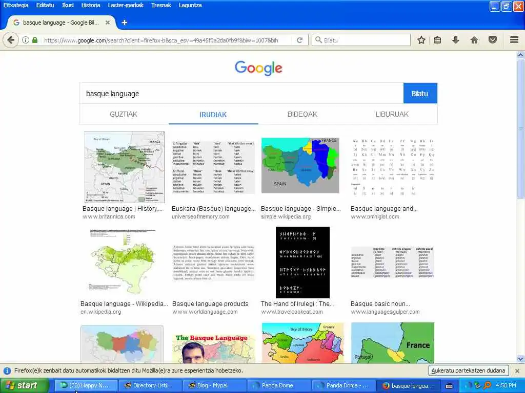
Task: Select the IRUDIAK tab
Action: [213, 114]
